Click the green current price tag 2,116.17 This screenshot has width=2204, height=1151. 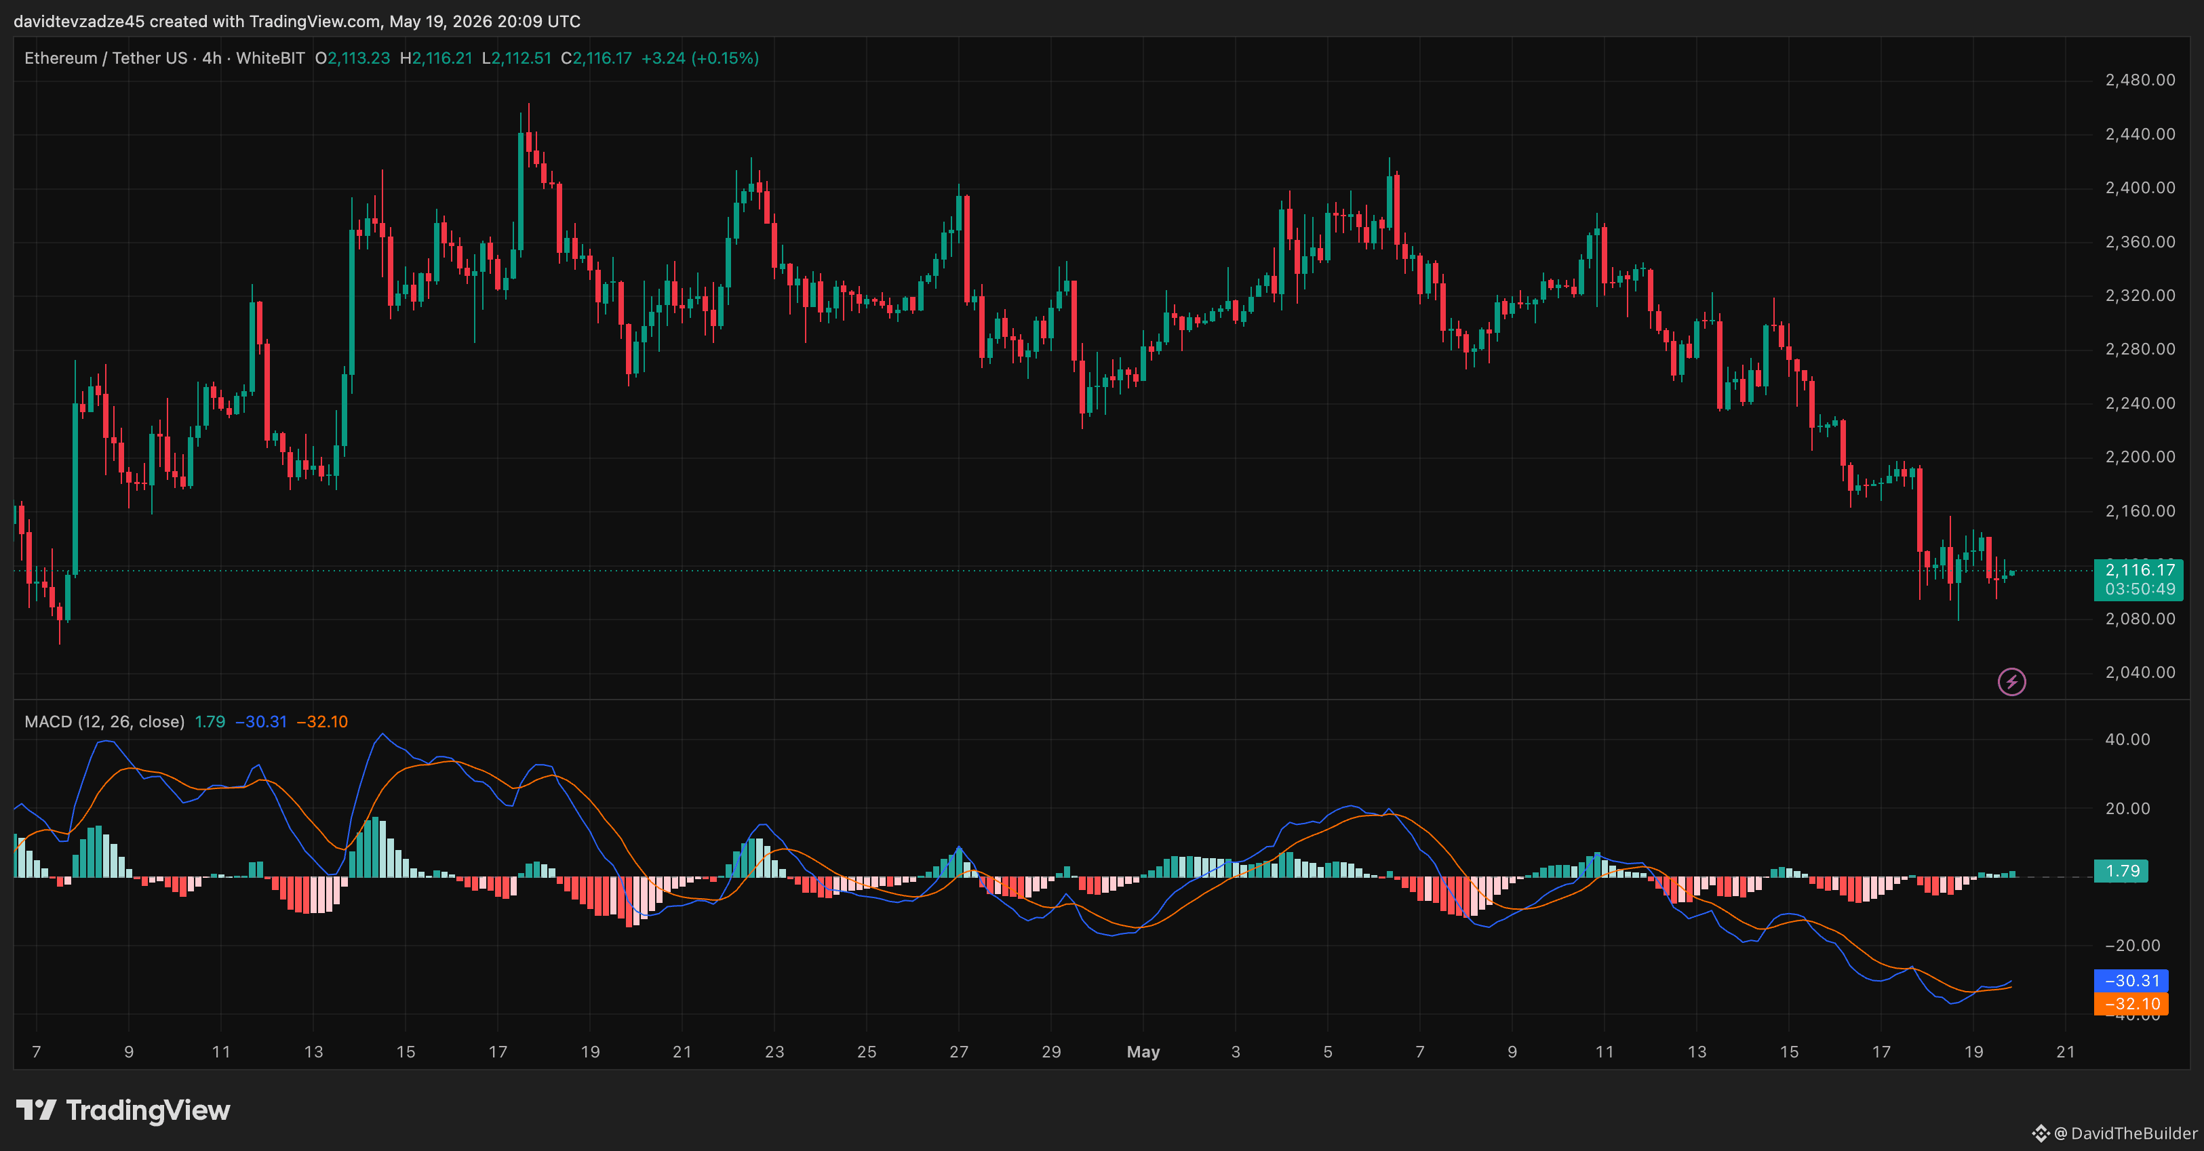(x=2140, y=570)
